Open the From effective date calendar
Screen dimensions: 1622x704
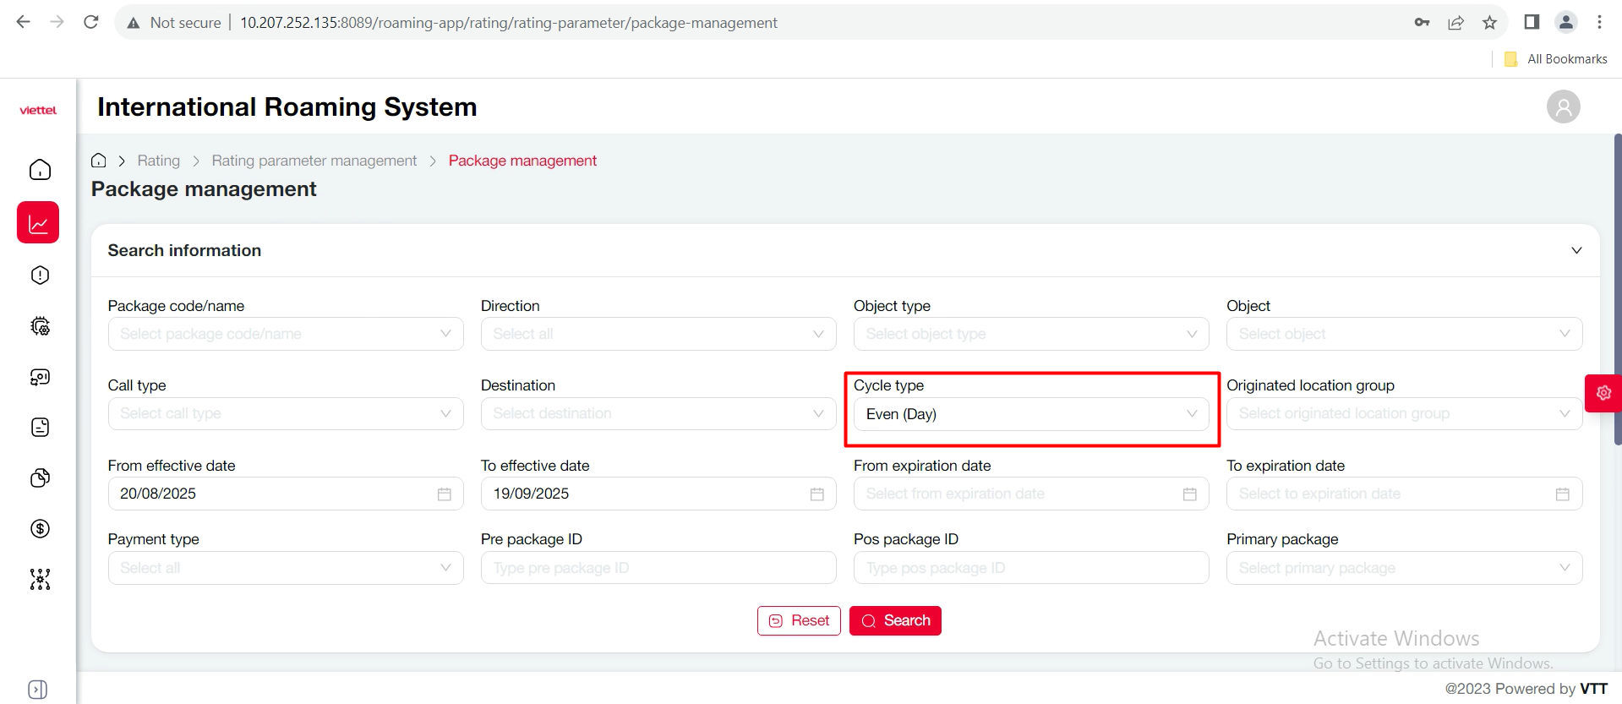point(444,494)
